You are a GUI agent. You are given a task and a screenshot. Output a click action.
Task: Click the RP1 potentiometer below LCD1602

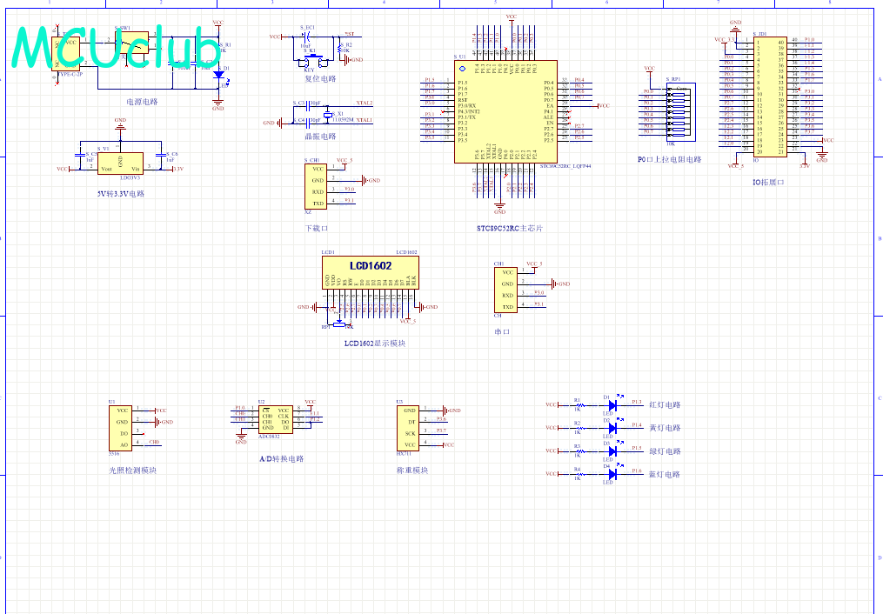point(339,324)
